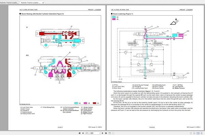Click the previous view icon next to navigation arrows
This screenshot has width=205, height=135.
110,133
